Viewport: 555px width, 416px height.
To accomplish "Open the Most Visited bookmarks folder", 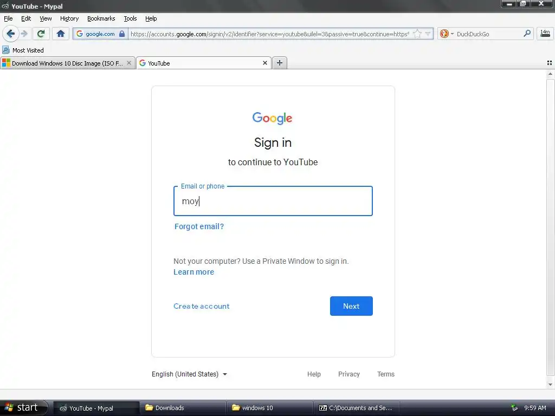I will [x=23, y=50].
